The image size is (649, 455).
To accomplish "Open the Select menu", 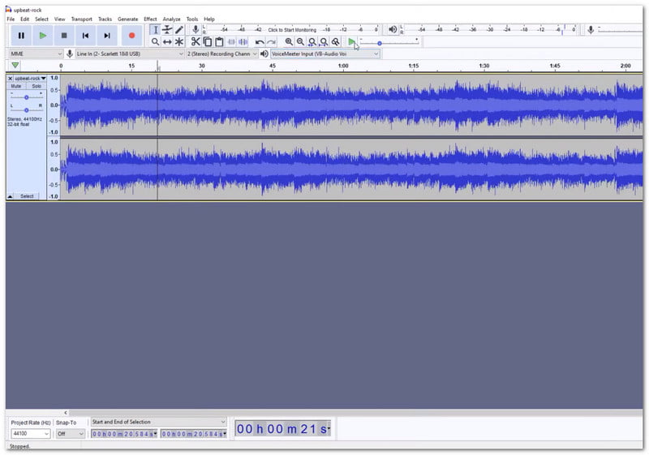I will pyautogui.click(x=41, y=19).
